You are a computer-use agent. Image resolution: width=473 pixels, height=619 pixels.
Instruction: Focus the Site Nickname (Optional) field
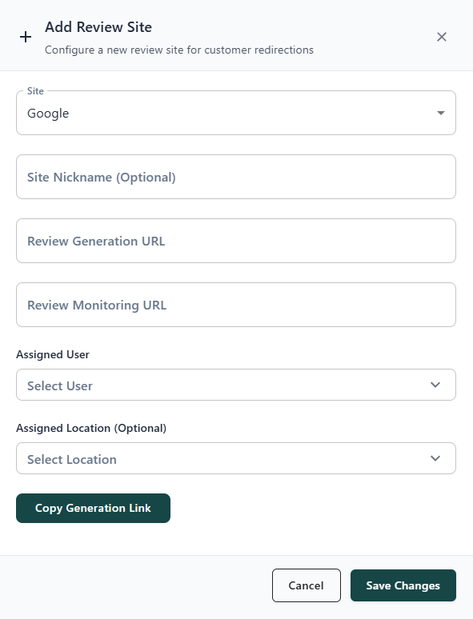point(236,177)
